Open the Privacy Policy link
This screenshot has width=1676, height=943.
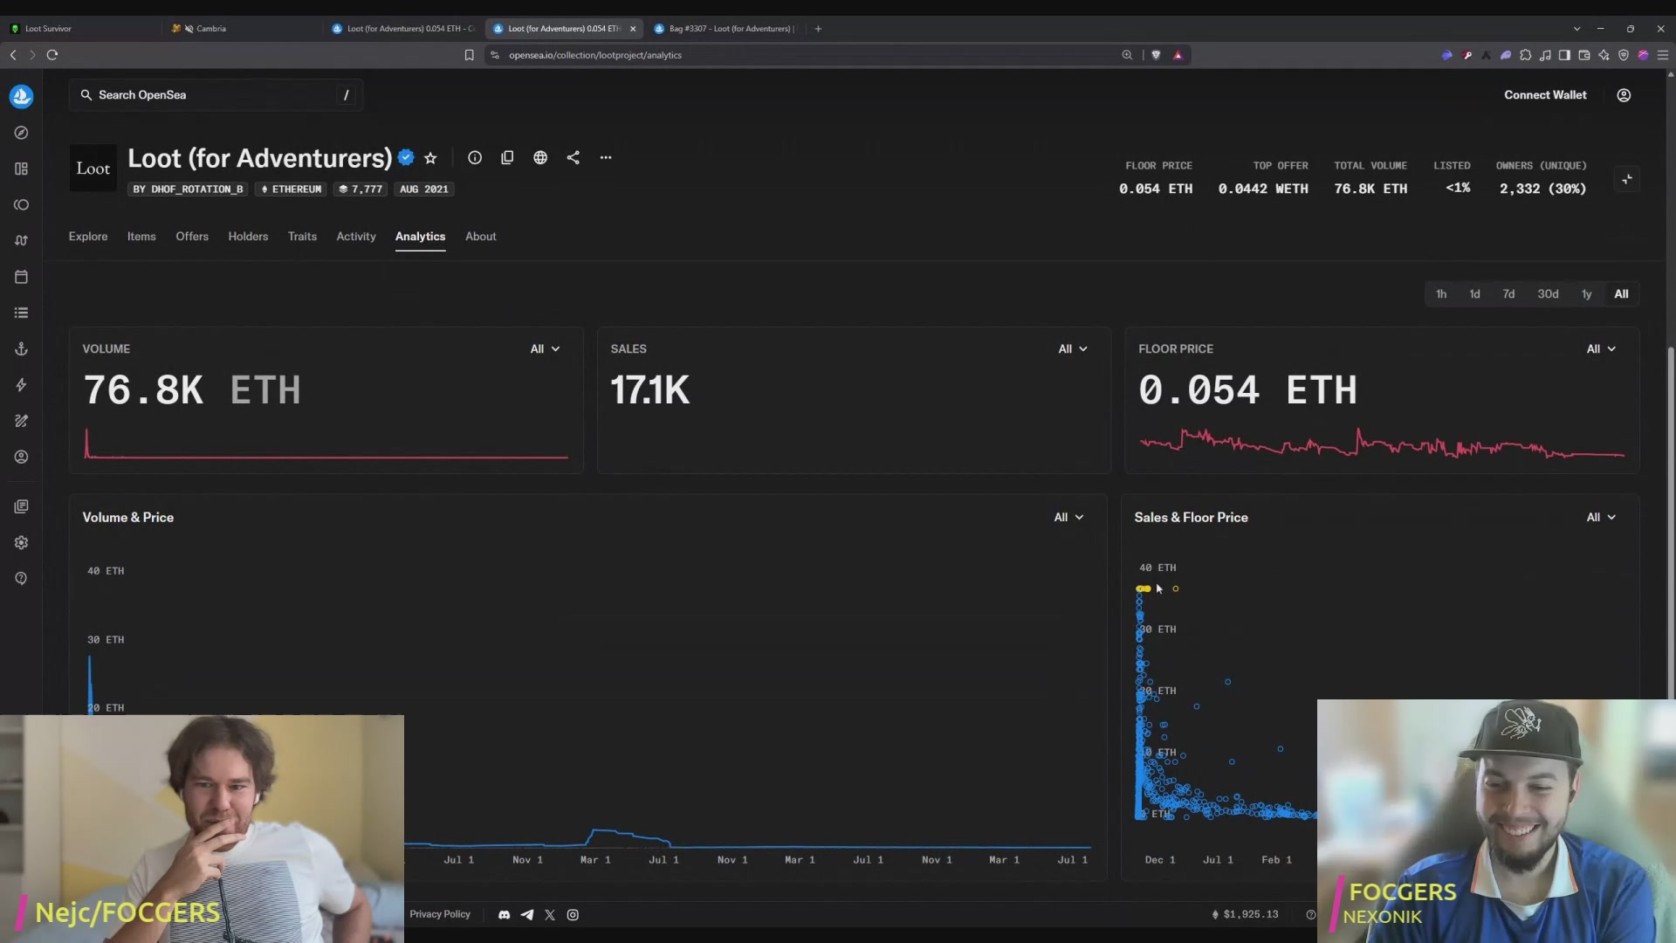pos(440,914)
